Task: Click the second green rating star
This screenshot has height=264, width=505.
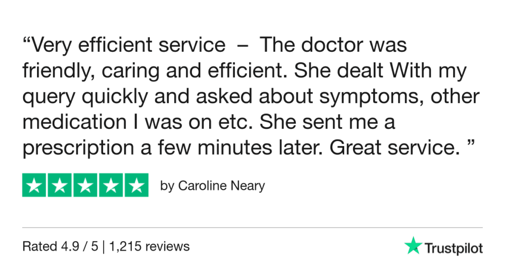Action: pos(60,186)
